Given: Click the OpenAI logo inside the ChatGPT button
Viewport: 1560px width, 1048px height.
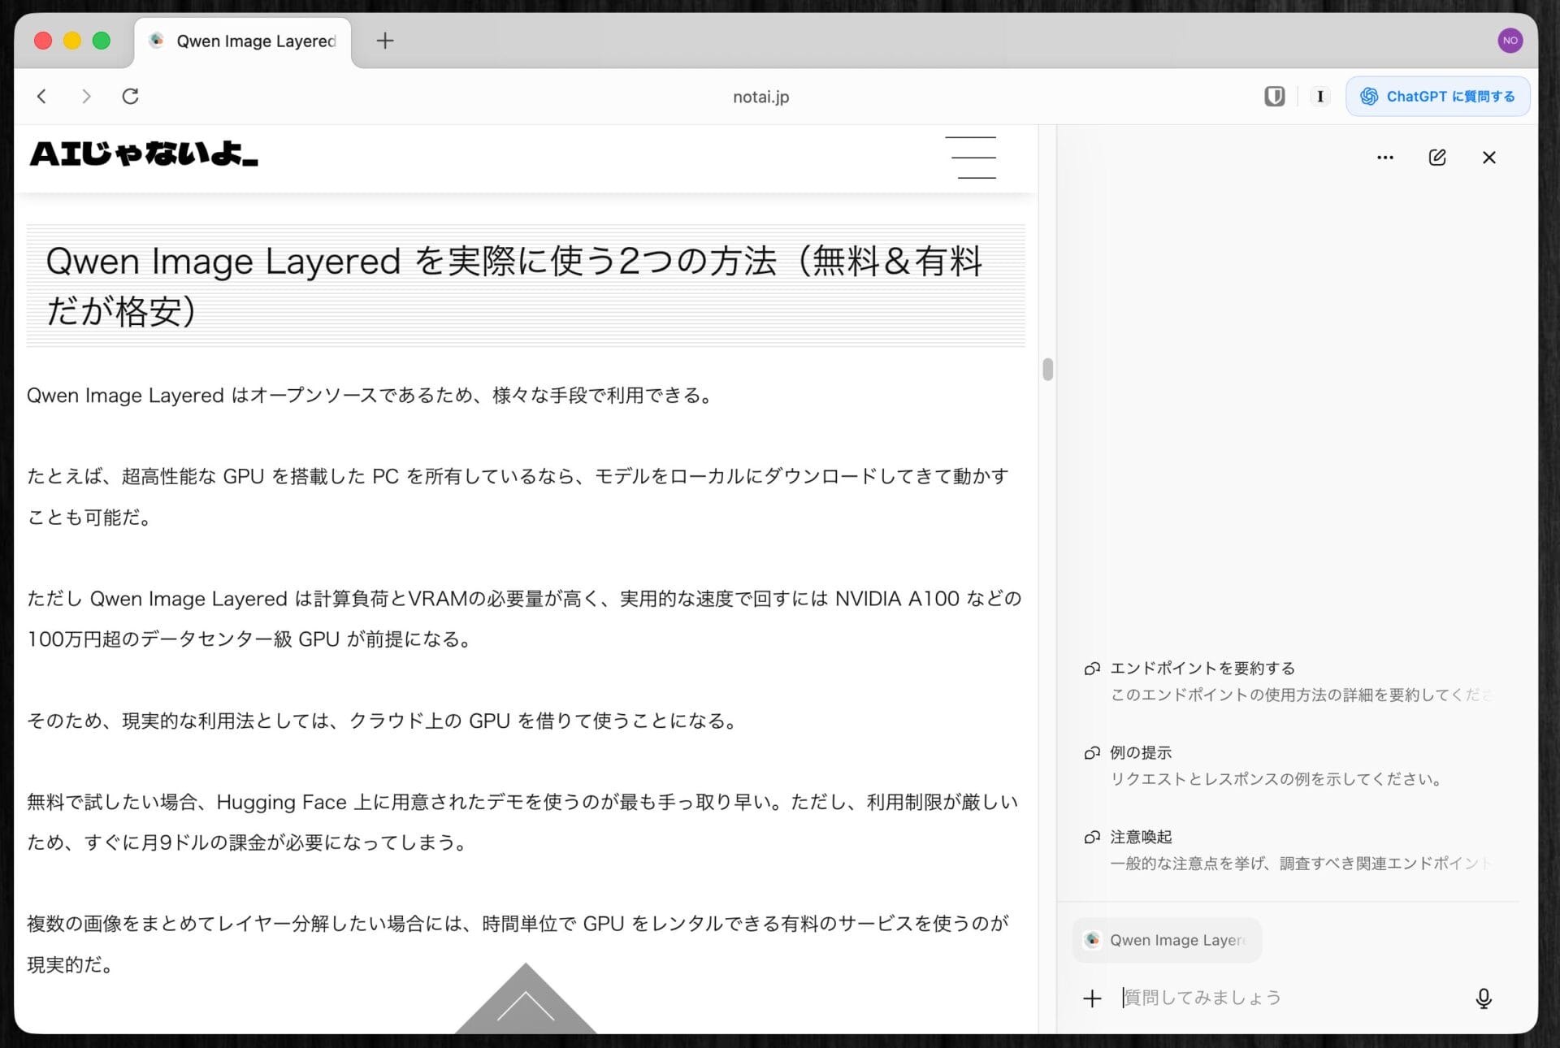Looking at the screenshot, I should [1371, 96].
